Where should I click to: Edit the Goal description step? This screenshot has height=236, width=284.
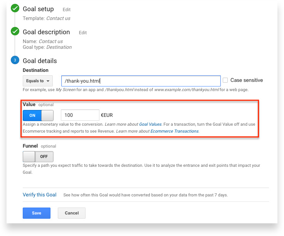pos(83,33)
